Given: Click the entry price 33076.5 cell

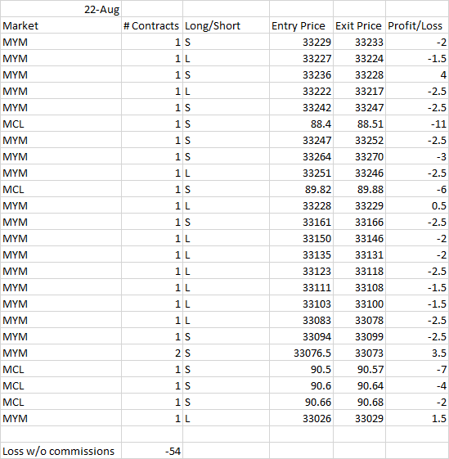Looking at the screenshot, I should [x=301, y=353].
